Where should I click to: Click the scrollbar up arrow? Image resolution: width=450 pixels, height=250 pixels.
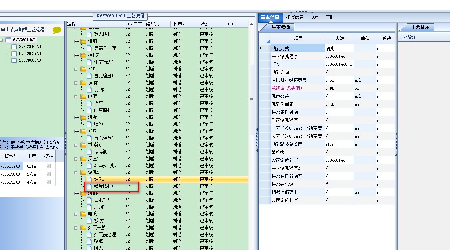point(251,24)
